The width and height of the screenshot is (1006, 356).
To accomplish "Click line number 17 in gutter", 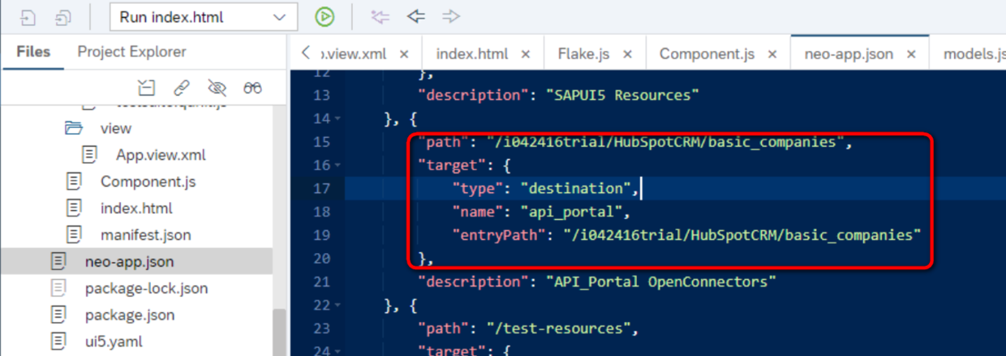I will 321,188.
